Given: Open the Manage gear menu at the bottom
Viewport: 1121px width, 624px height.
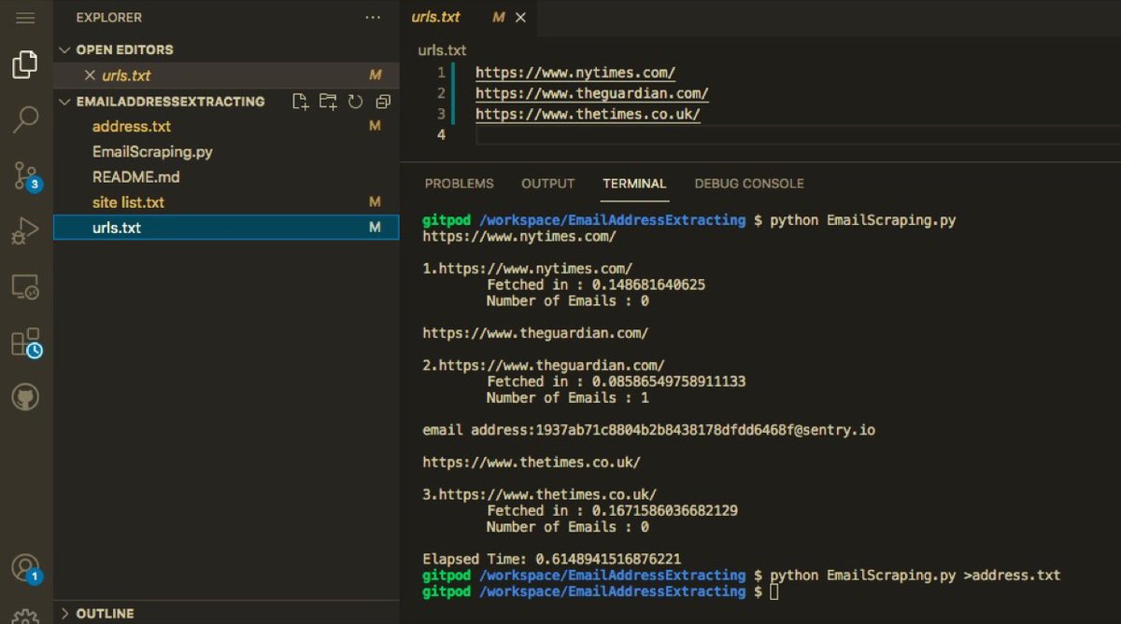Looking at the screenshot, I should click(x=25, y=616).
